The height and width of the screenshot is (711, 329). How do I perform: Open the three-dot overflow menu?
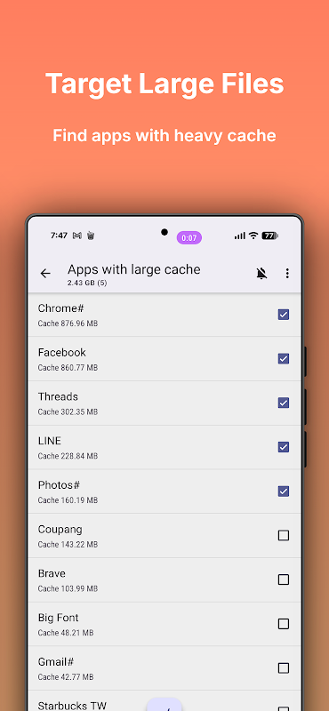point(287,274)
